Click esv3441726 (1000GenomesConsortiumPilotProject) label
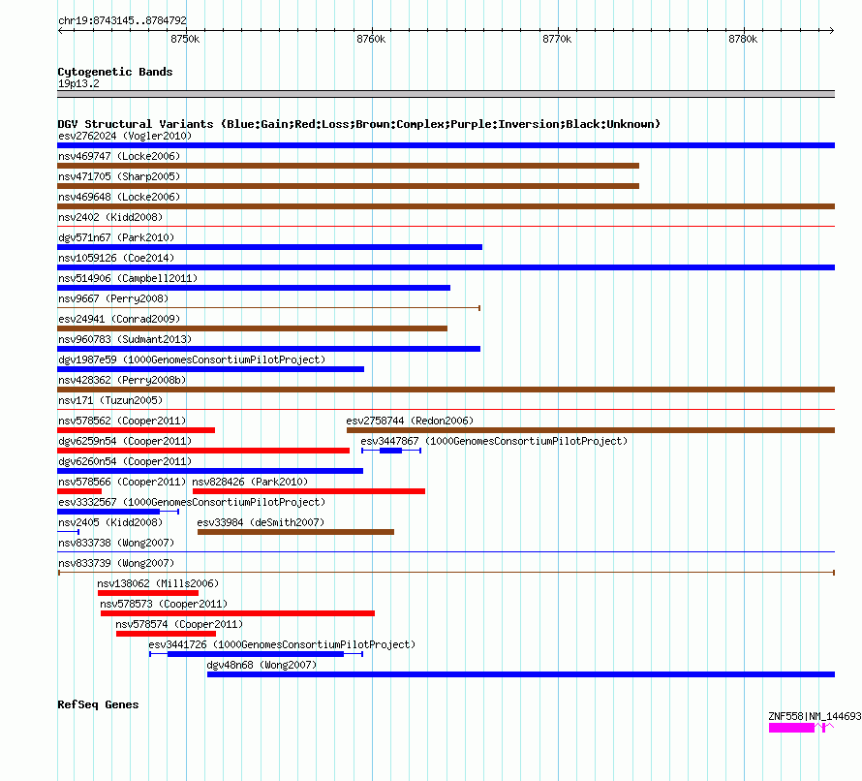This screenshot has width=862, height=781. point(282,644)
